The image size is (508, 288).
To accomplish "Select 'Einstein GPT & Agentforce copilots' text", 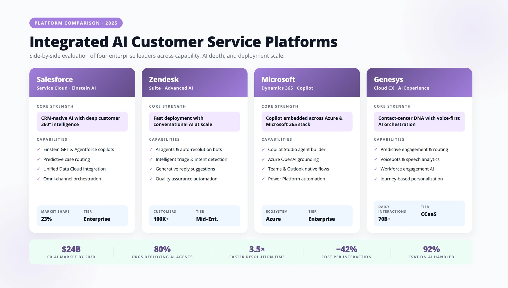I will (79, 149).
